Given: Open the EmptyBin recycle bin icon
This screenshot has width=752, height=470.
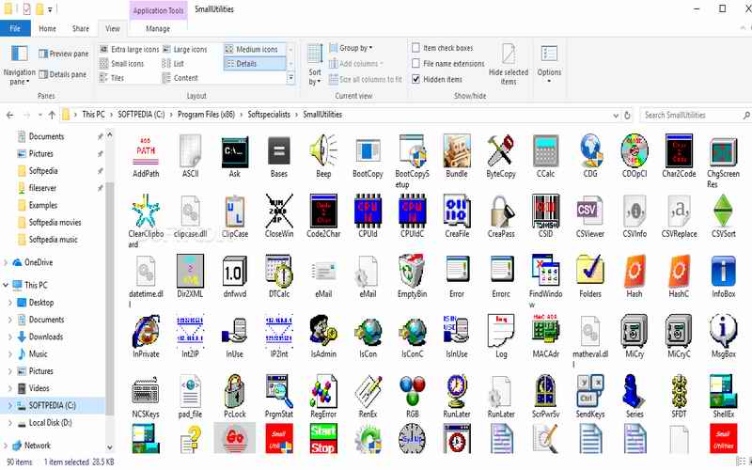Looking at the screenshot, I should (412, 272).
